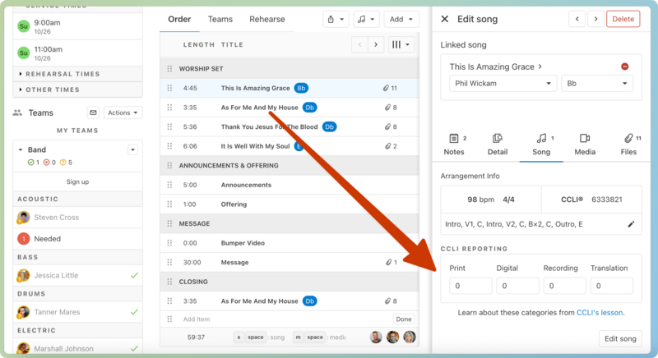This screenshot has width=658, height=358.
Task: Open the columns layout dropdown
Action: (401, 44)
